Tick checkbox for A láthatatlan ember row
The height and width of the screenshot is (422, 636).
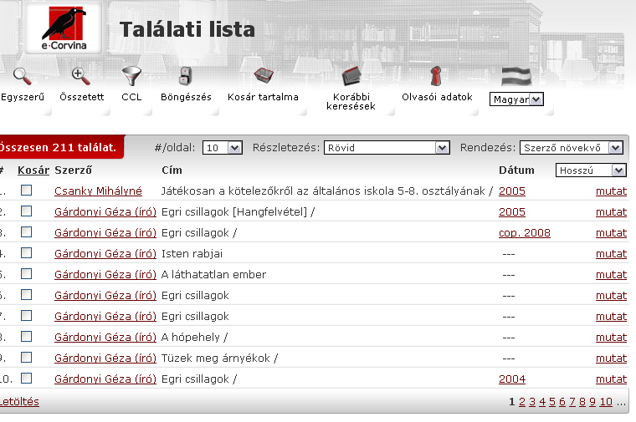27,274
